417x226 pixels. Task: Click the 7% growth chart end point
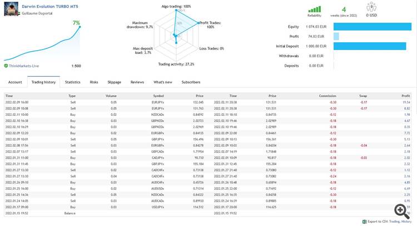tap(80, 27)
